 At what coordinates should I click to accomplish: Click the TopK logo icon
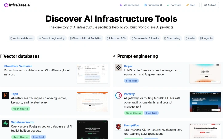pos(6,95)
